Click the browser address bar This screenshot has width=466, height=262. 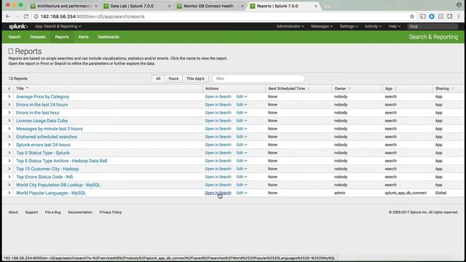point(220,17)
